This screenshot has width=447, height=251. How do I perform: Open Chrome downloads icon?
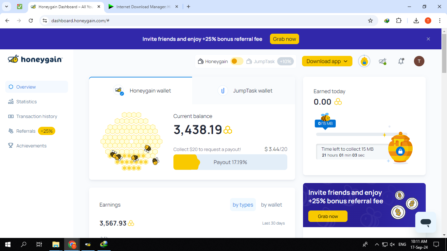tap(416, 21)
